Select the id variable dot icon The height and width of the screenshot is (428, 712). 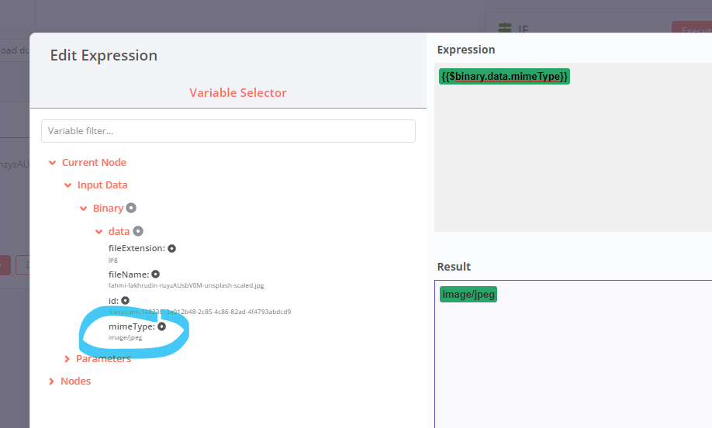point(125,300)
